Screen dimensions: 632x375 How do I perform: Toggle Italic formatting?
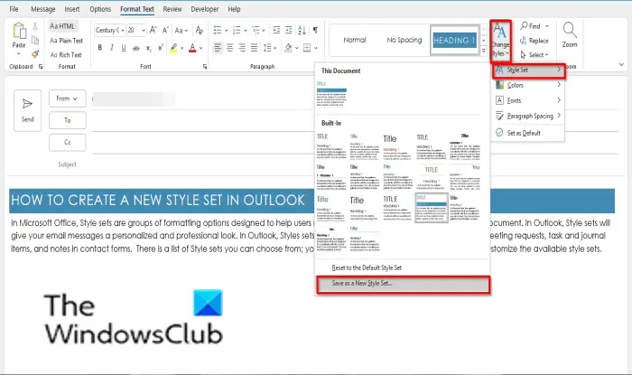(112, 48)
